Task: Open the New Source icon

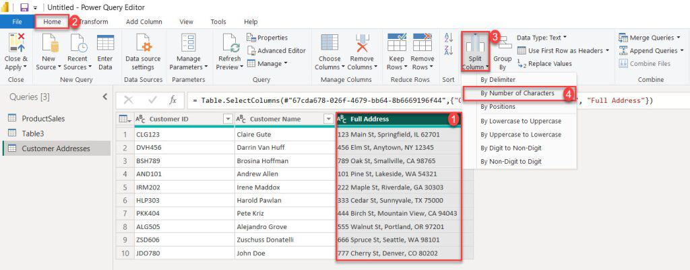Action: click(x=50, y=43)
